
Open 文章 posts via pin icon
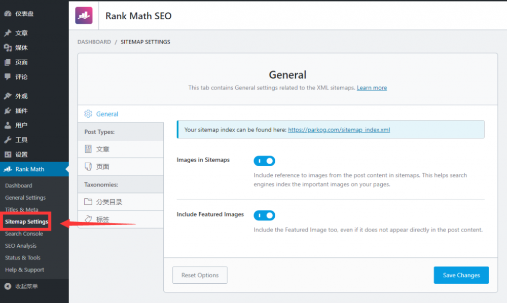coord(8,33)
